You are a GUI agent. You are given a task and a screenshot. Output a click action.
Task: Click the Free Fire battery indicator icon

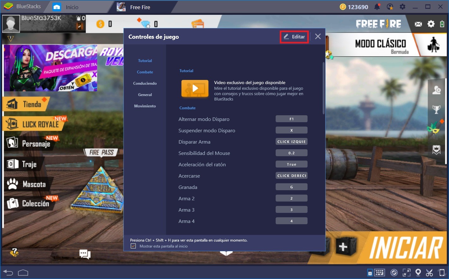[442, 24]
